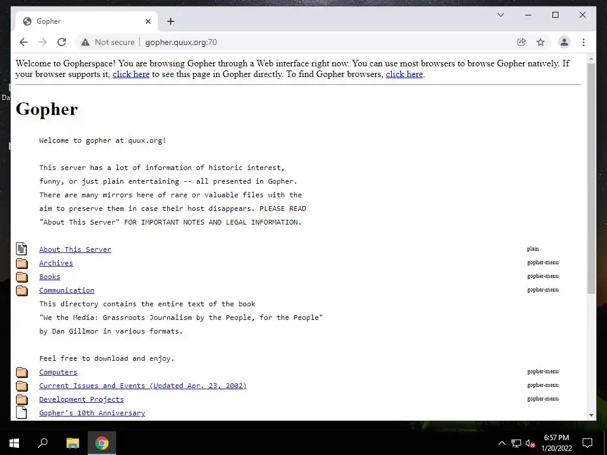
Task: Click 'Welcome to gopher at quux.org!' text
Action: click(x=103, y=140)
